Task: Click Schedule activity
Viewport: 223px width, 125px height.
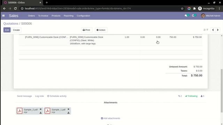Action: (57, 96)
